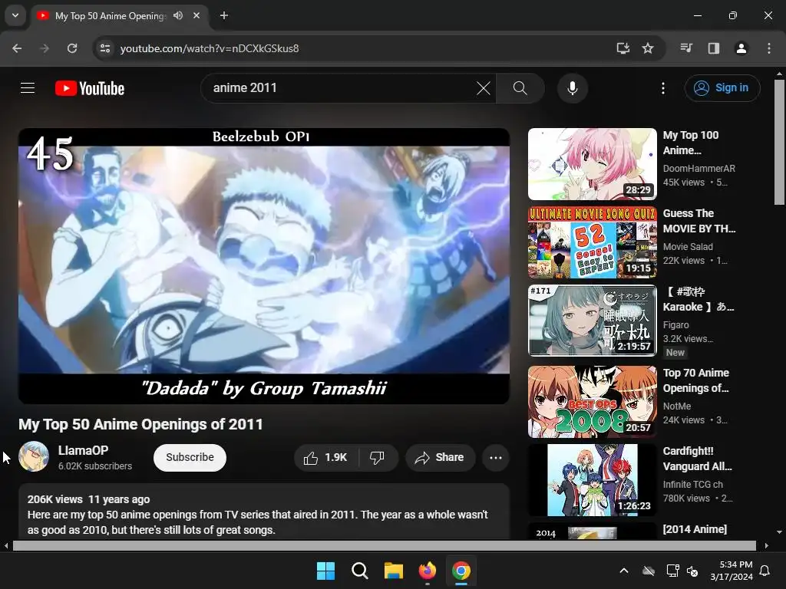Click Infinite TCG ch channel name

pos(693,485)
